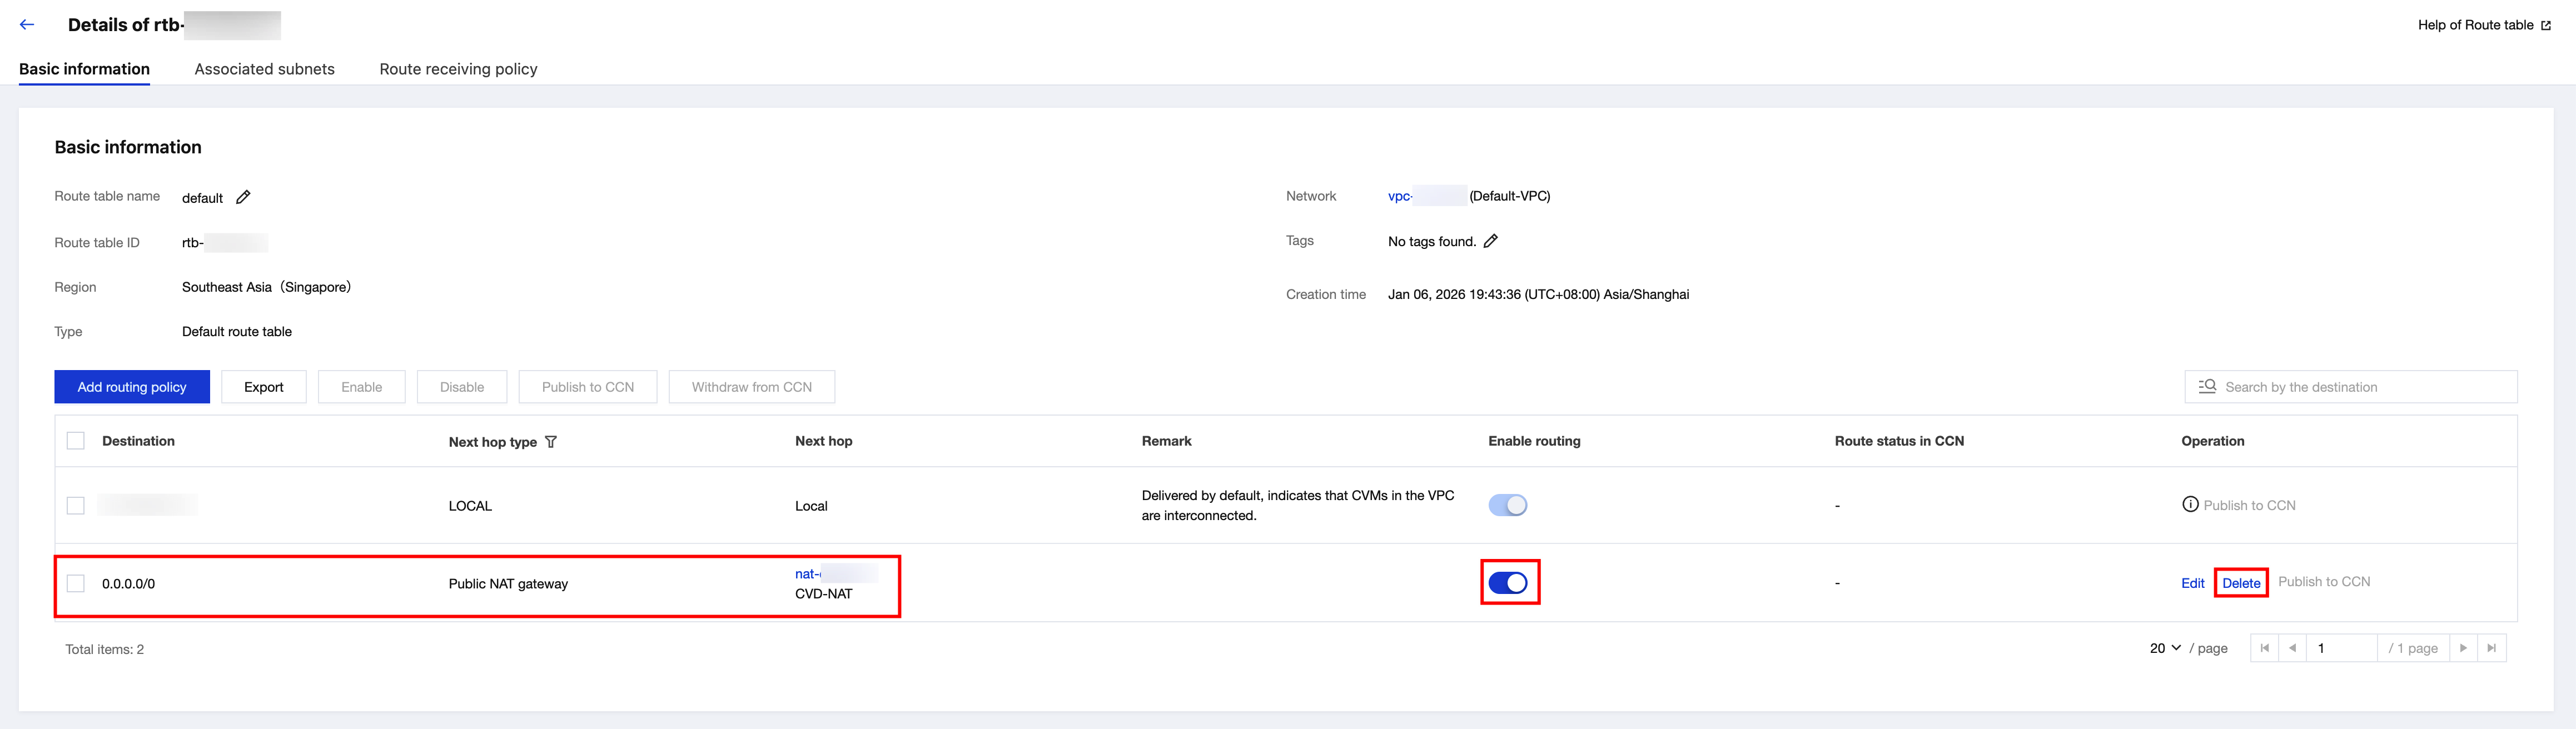Viewport: 2576px width, 729px height.
Task: Open Route receiving policy tab
Action: pos(458,69)
